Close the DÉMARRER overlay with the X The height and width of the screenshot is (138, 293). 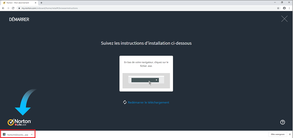[285, 19]
